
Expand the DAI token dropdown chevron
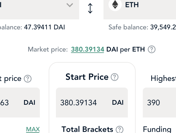[70, 5]
